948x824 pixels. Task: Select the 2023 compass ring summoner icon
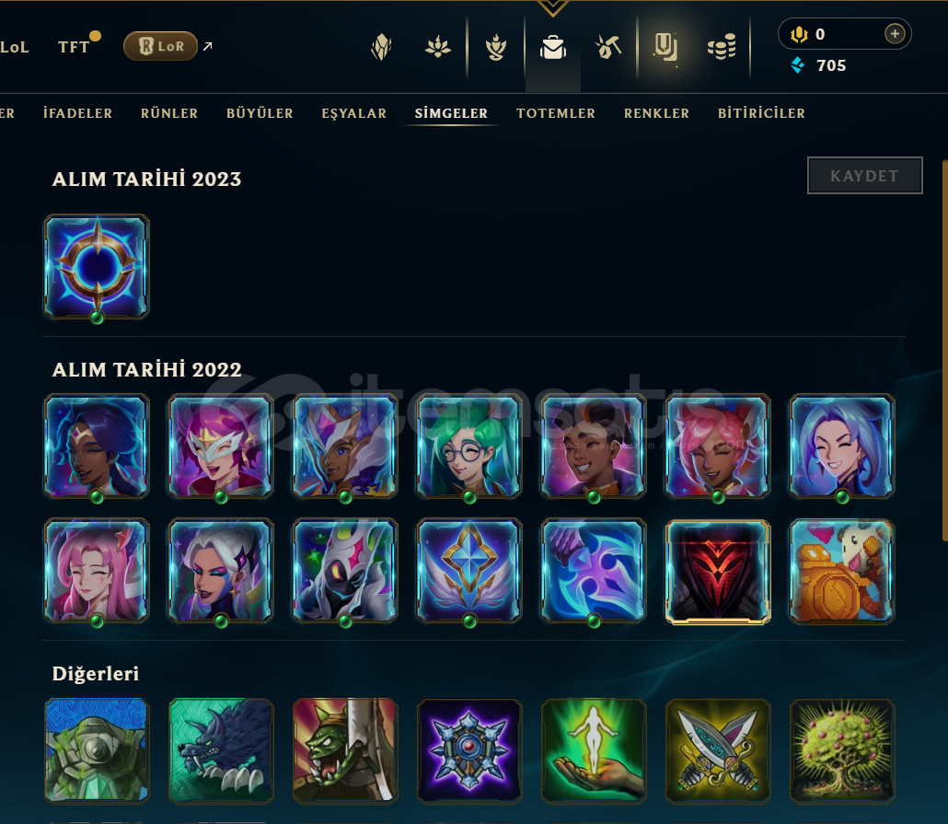97,266
